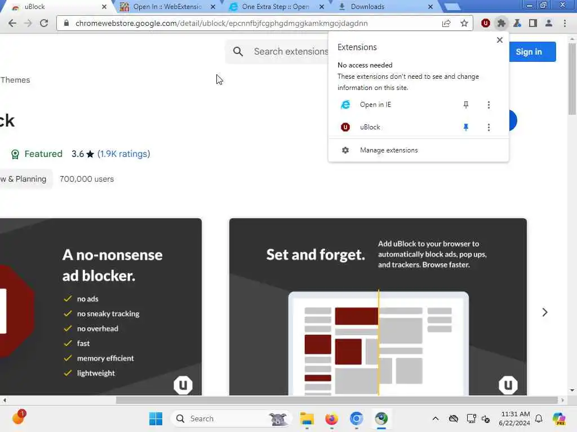
Task: Switch to the Open In WebExtension tab
Action: [167, 7]
